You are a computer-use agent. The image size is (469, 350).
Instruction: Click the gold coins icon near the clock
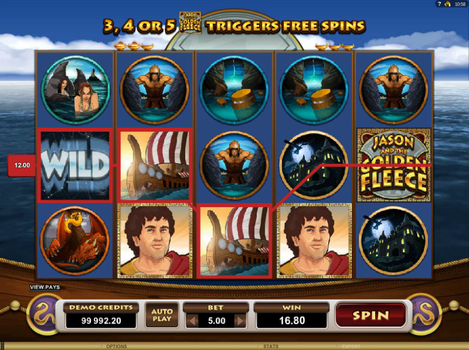tap(448, 4)
